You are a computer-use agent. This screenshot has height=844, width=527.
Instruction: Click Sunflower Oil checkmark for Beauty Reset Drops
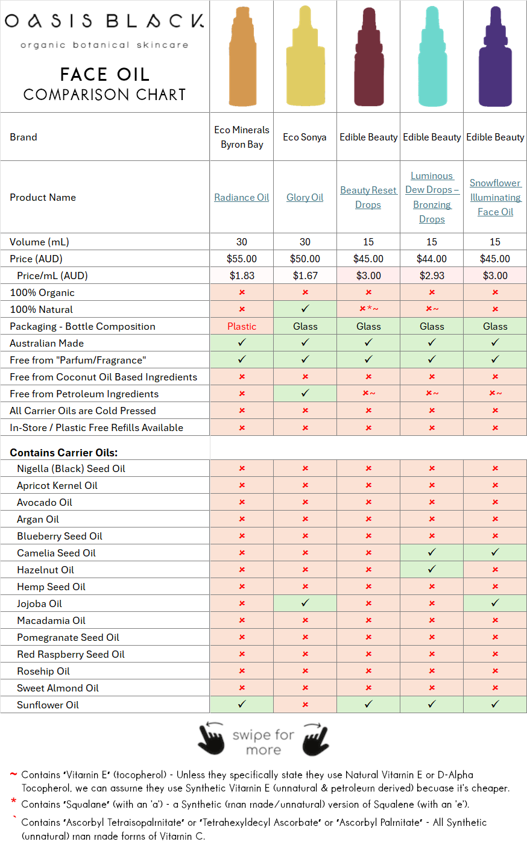click(x=368, y=704)
